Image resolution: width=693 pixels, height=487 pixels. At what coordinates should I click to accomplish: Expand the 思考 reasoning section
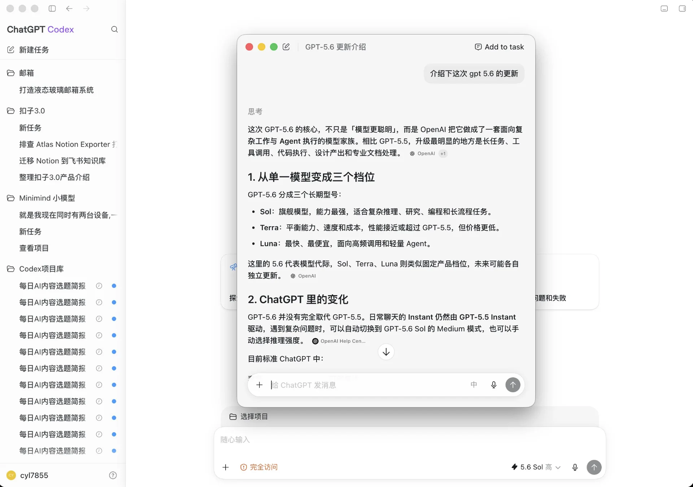tap(255, 111)
